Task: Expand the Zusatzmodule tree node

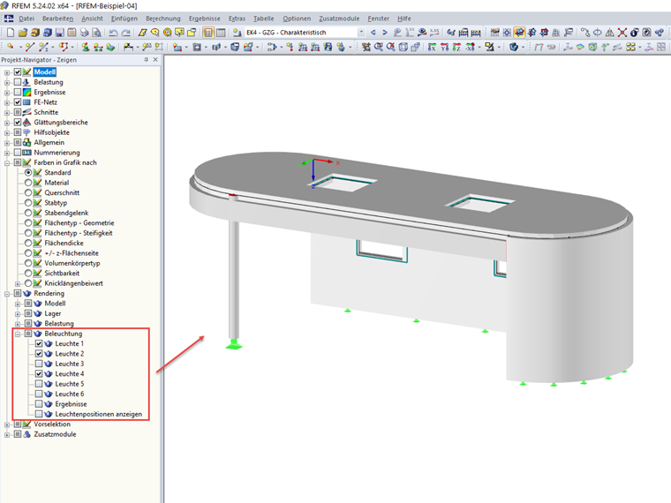Action: click(x=7, y=434)
